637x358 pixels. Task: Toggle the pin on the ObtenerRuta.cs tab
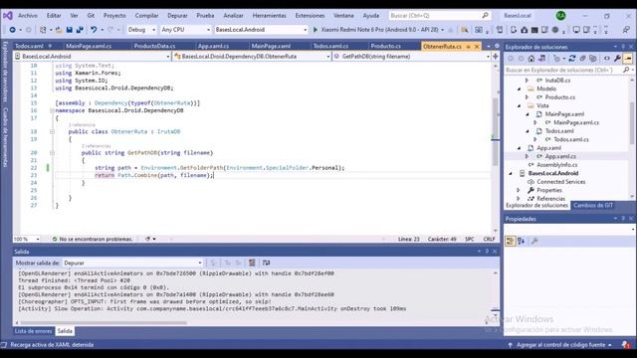[x=469, y=47]
